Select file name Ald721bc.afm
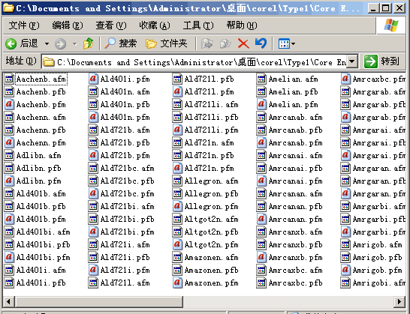Image resolution: width=410 pixels, height=314 pixels. point(128,169)
